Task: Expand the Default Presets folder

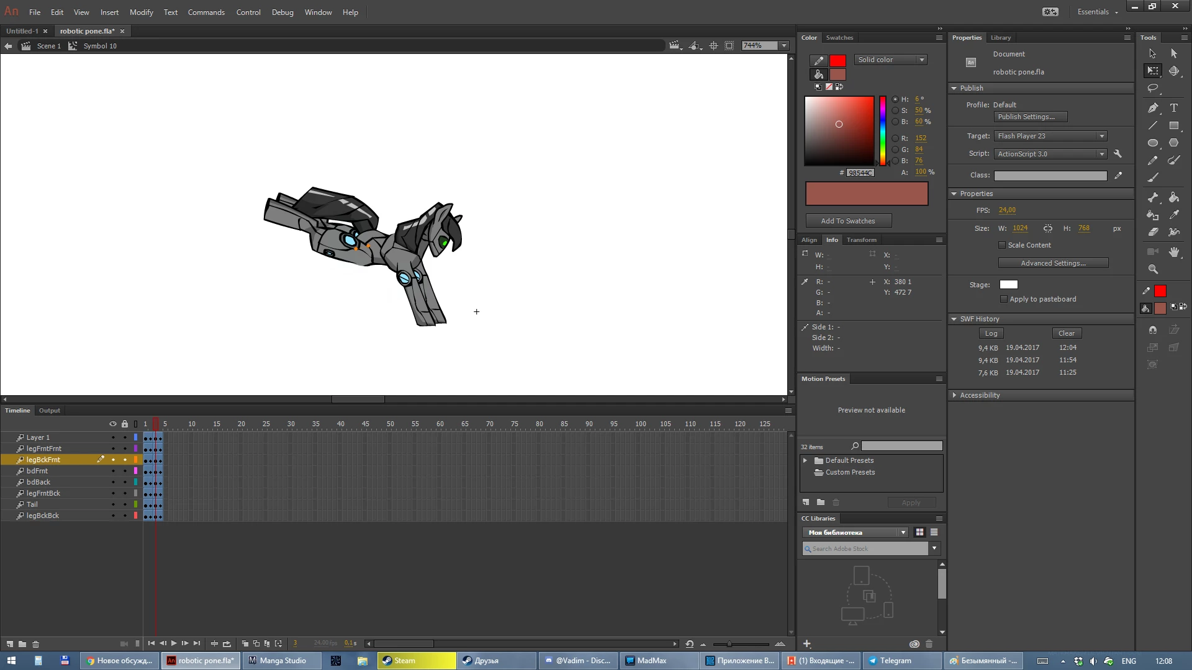Action: (x=805, y=460)
